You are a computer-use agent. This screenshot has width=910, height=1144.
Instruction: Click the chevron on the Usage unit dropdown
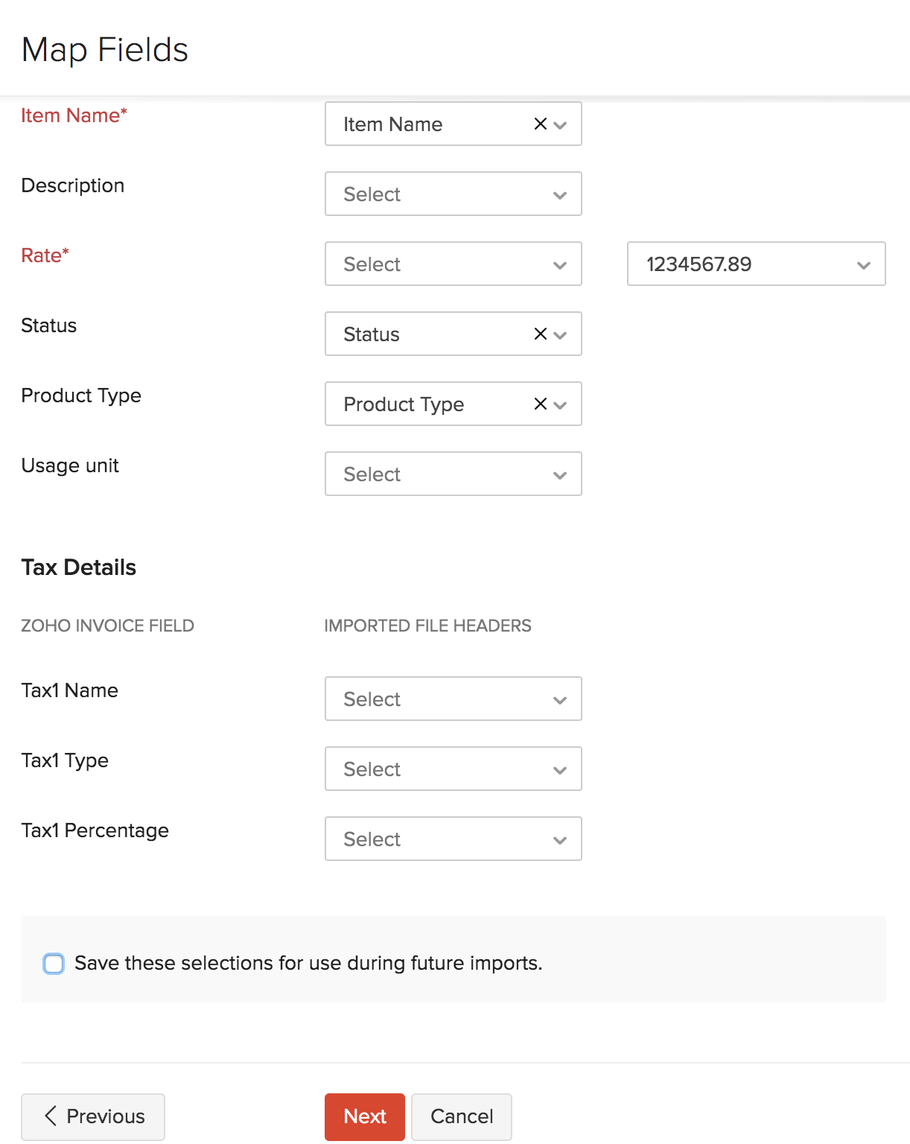559,474
